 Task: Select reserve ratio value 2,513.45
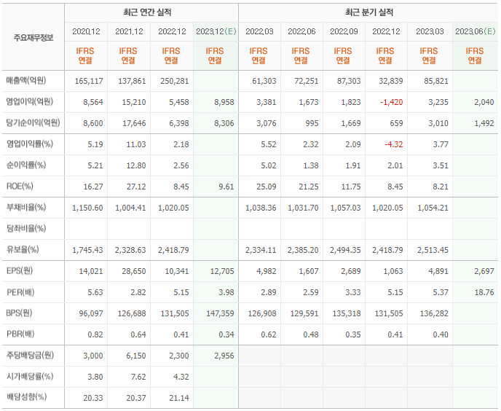[433, 250]
